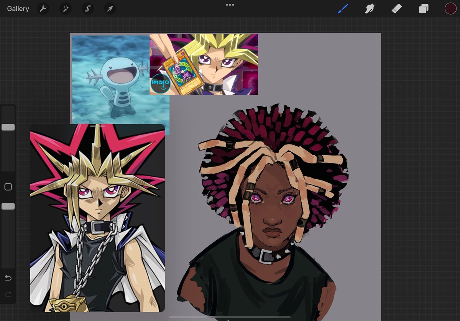This screenshot has width=460, height=321.
Task: Tap the square modify button in sidebar
Action: pos(8,187)
